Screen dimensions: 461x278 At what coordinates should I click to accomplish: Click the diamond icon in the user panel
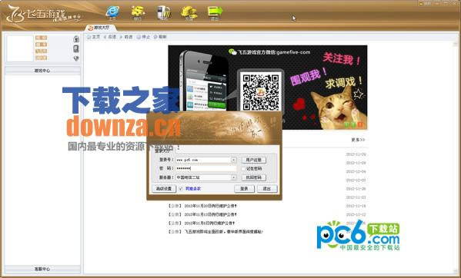click(76, 58)
